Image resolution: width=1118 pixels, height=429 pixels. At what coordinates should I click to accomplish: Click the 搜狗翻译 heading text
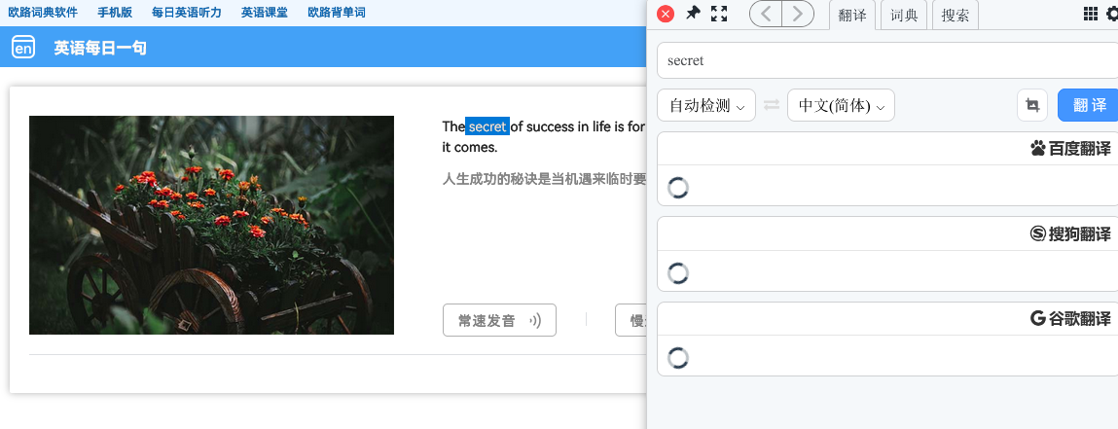tap(1079, 233)
